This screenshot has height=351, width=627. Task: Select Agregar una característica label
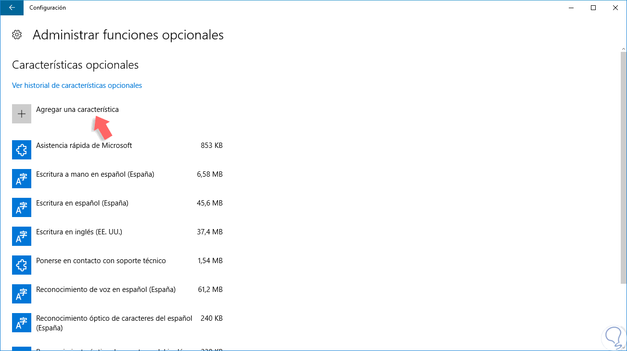77,109
